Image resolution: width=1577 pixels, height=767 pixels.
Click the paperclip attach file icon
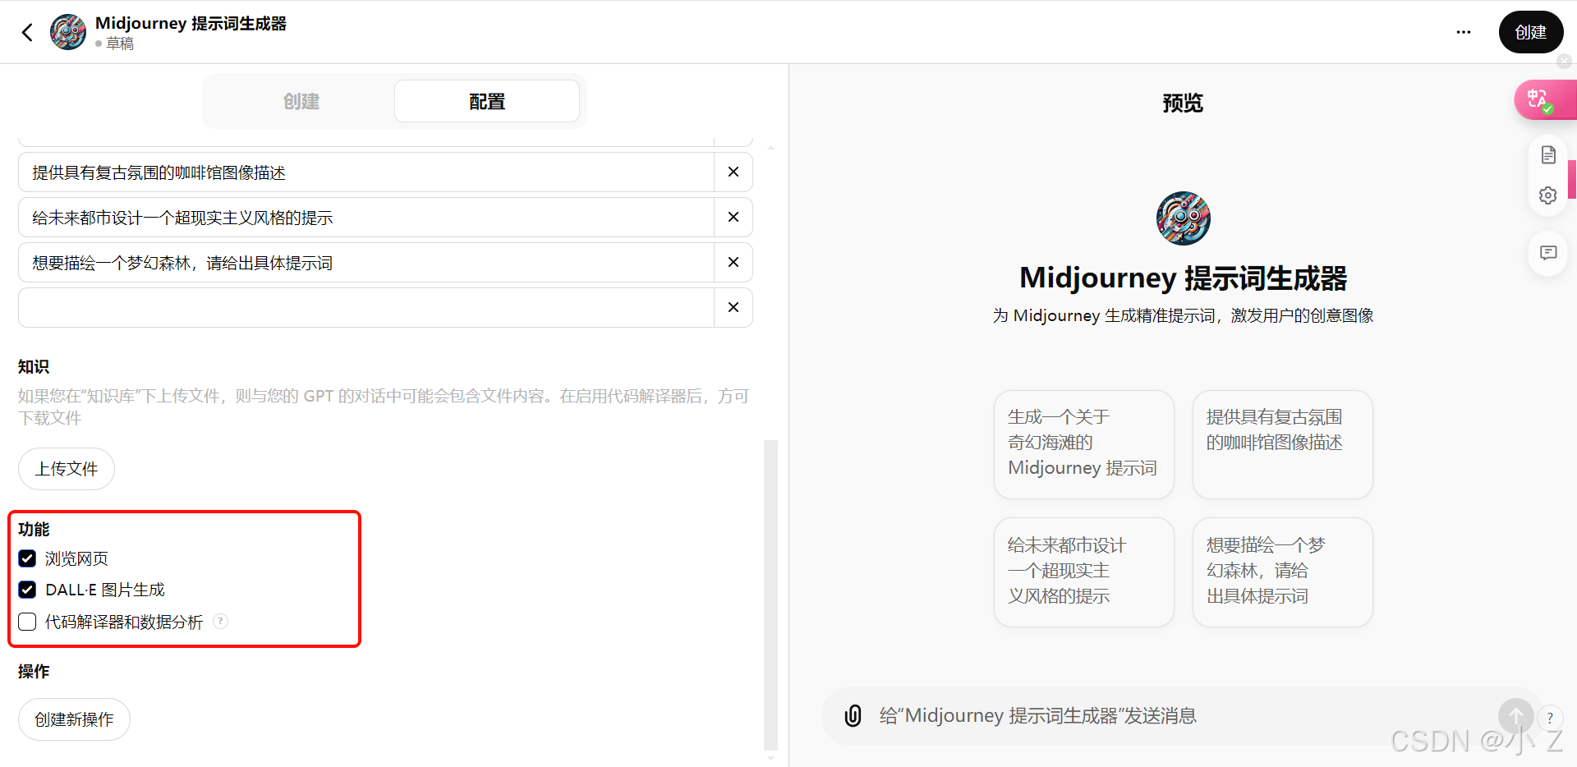pos(853,715)
